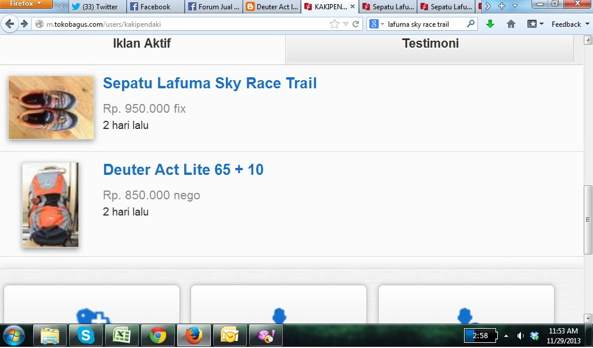
Task: Open the Deuter backpack thumbnail
Action: pos(51,205)
